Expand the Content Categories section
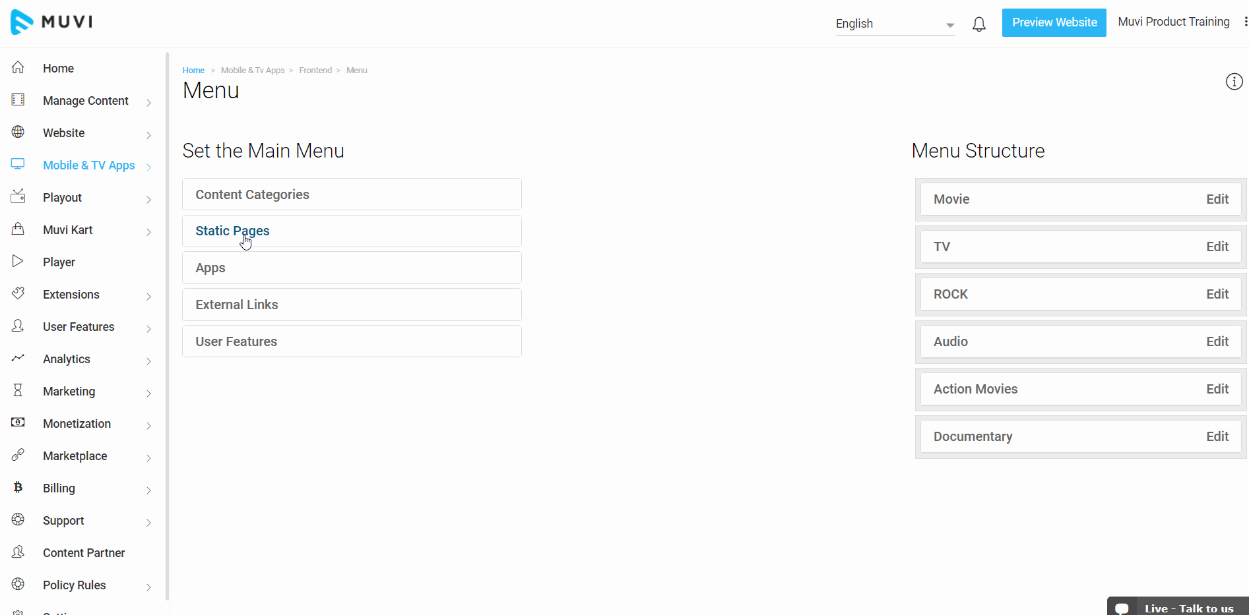1249x615 pixels. tap(352, 194)
